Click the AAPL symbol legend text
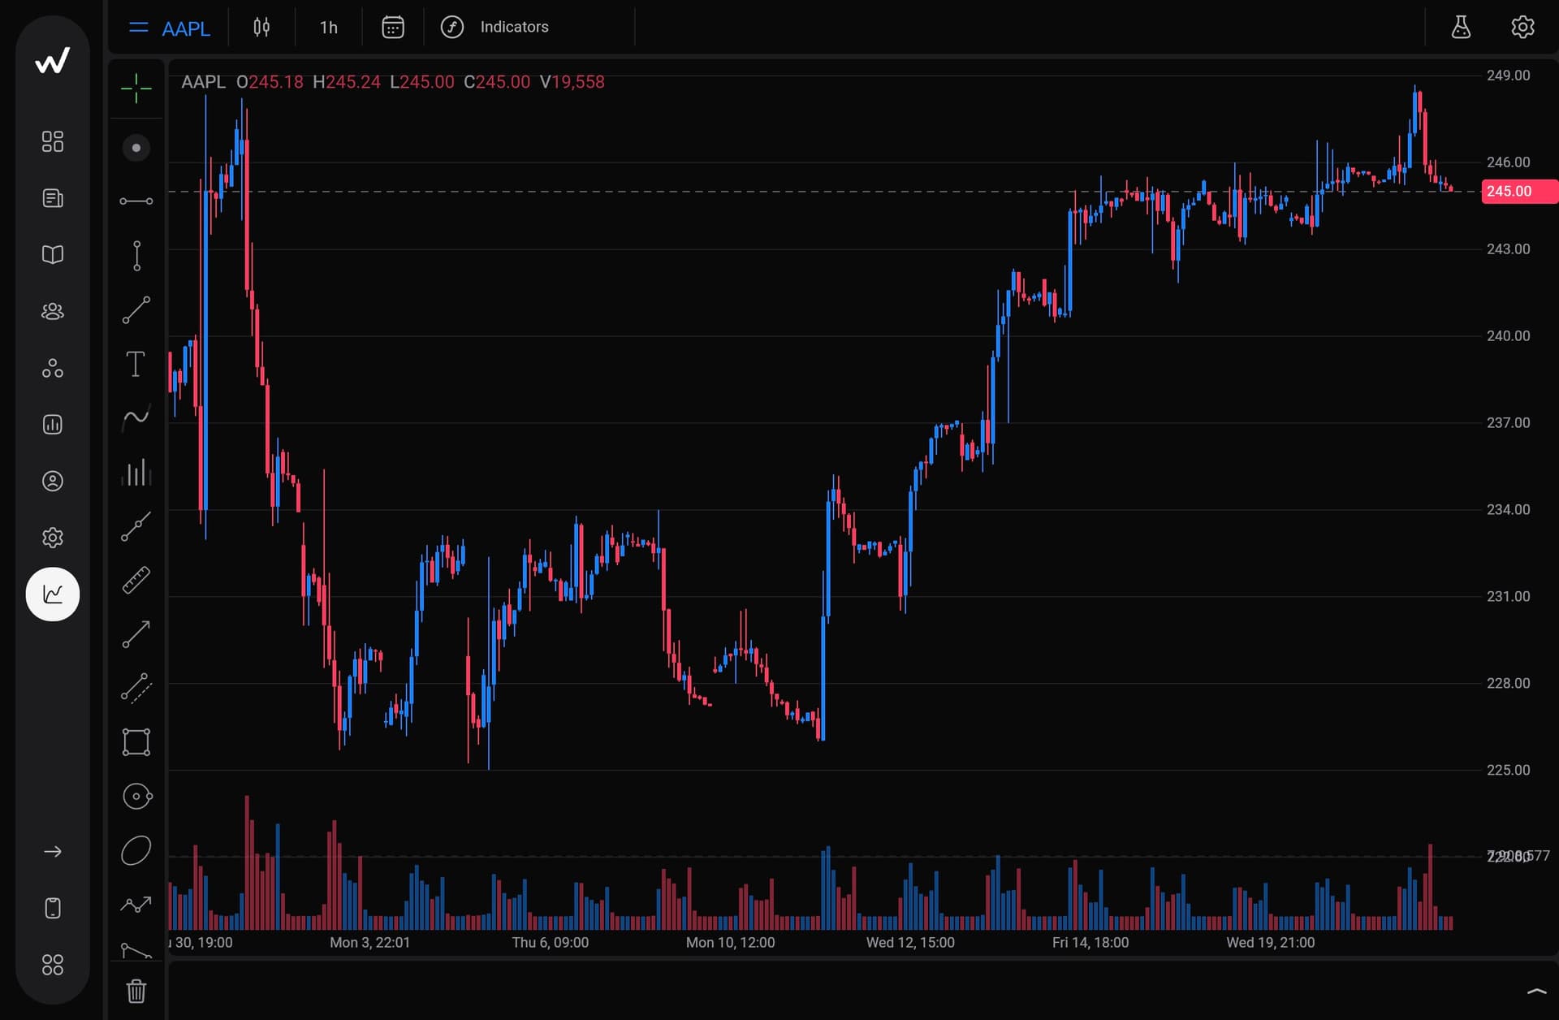The width and height of the screenshot is (1559, 1020). [203, 82]
